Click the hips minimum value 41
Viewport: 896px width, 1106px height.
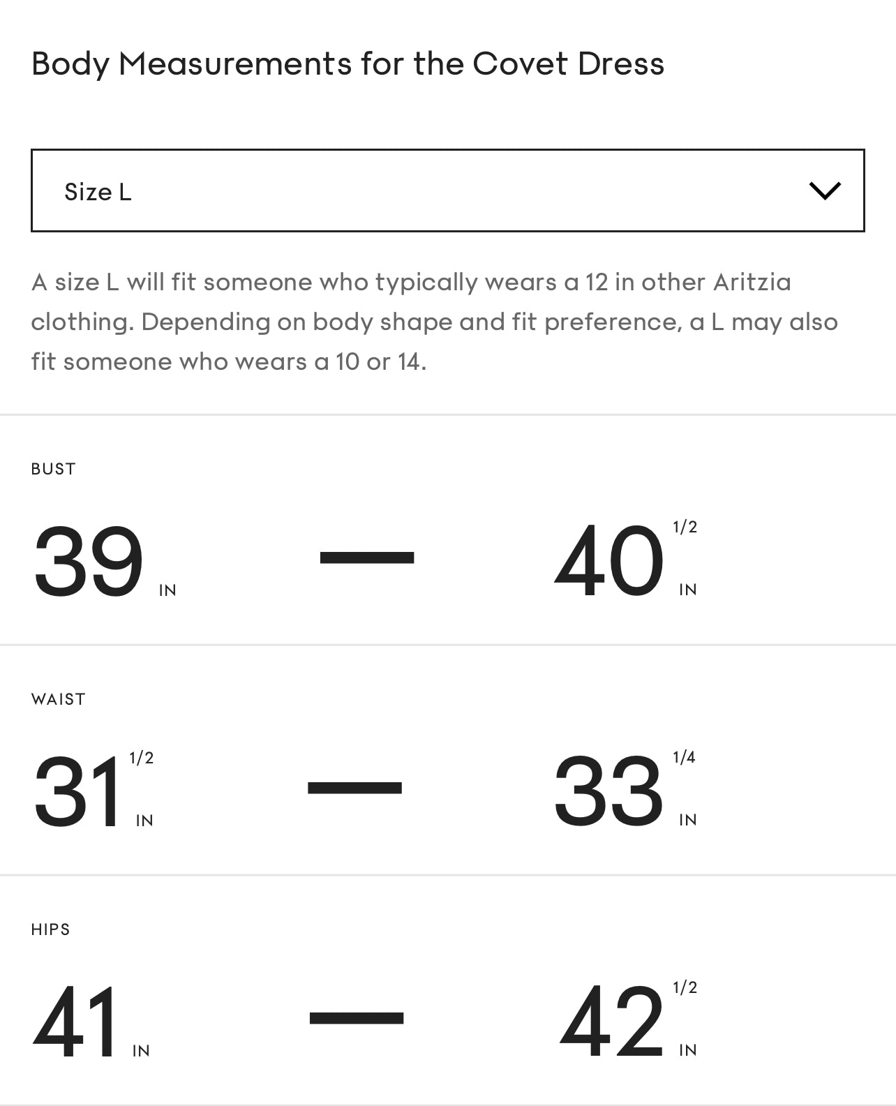(x=77, y=1022)
